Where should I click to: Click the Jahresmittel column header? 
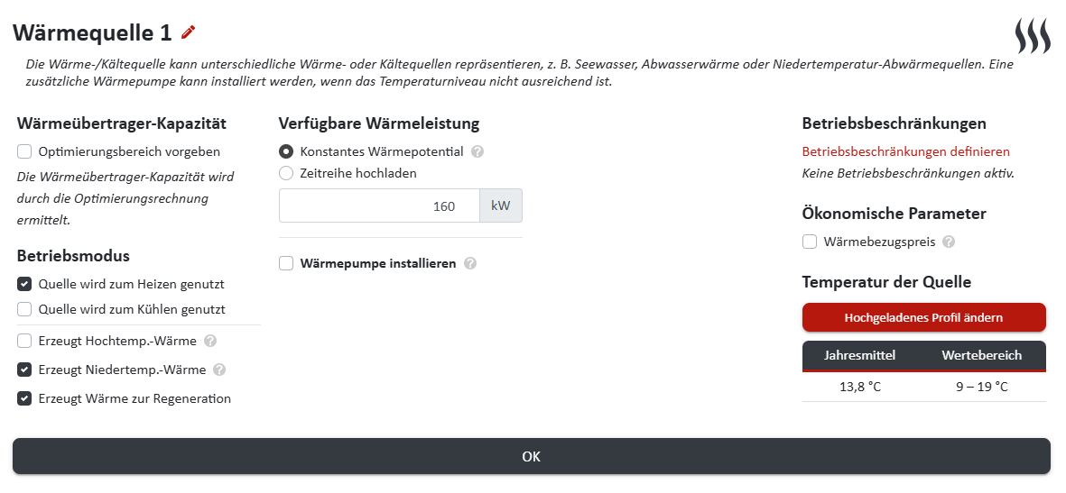[x=859, y=355]
